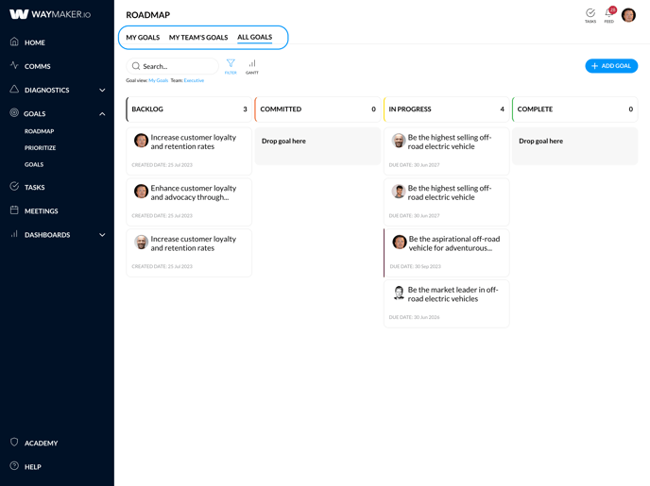Image resolution: width=650 pixels, height=486 pixels.
Task: Open the Comms section
Action: 37,66
